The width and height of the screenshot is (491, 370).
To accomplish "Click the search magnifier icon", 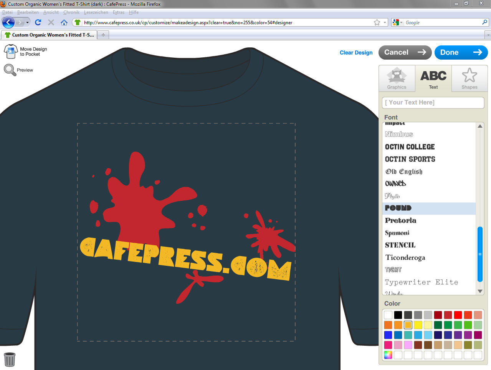I will pos(484,22).
